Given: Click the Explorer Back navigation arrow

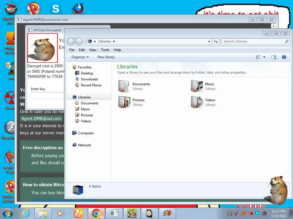Looking at the screenshot, I should 71,41.
